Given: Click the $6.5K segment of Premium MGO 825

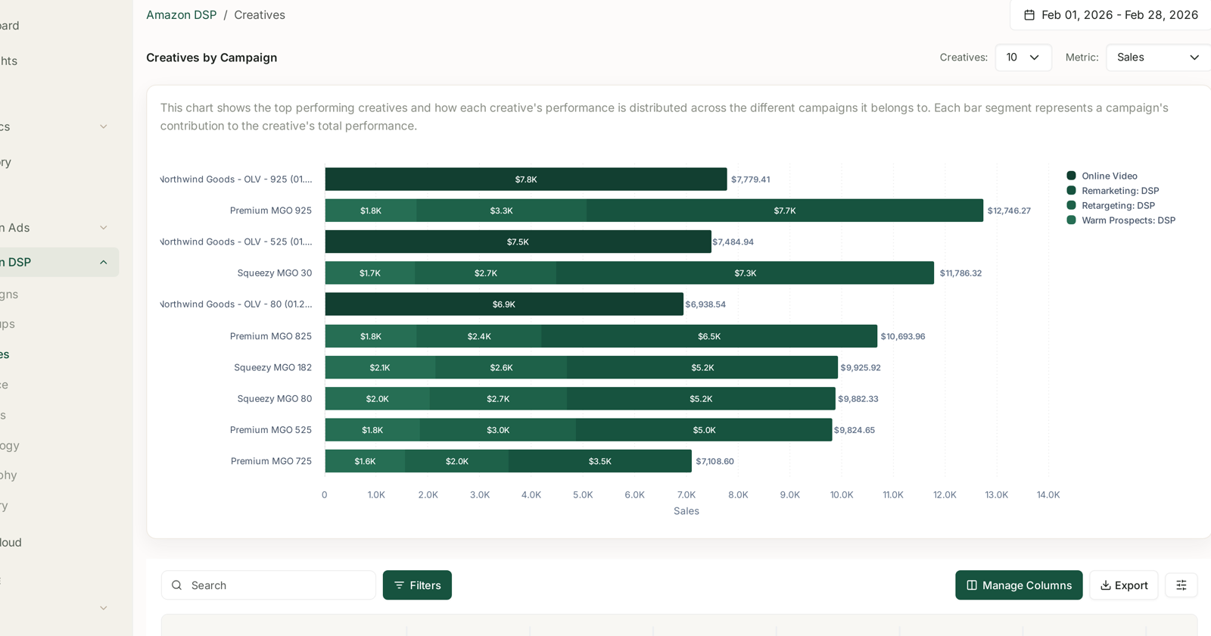Looking at the screenshot, I should coord(709,336).
